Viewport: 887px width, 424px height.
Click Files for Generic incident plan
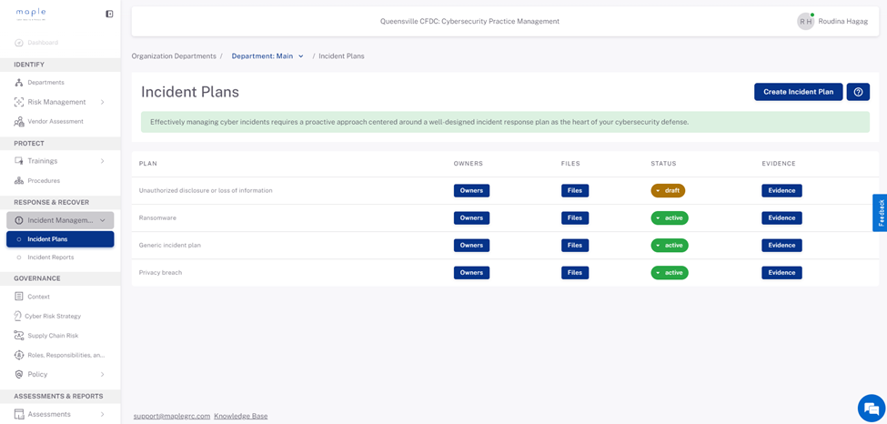pos(575,246)
